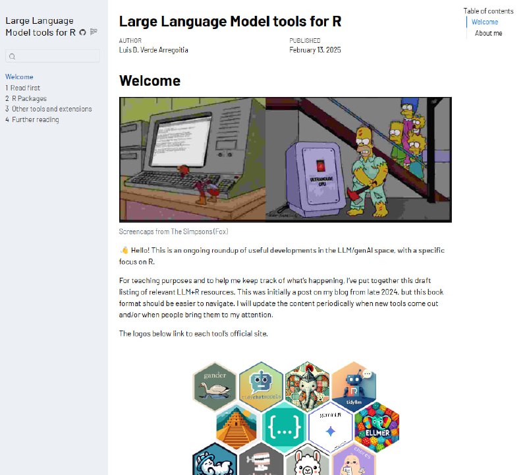The height and width of the screenshot is (475, 527).
Task: Open the chattering teeth hex logo
Action: (261, 460)
